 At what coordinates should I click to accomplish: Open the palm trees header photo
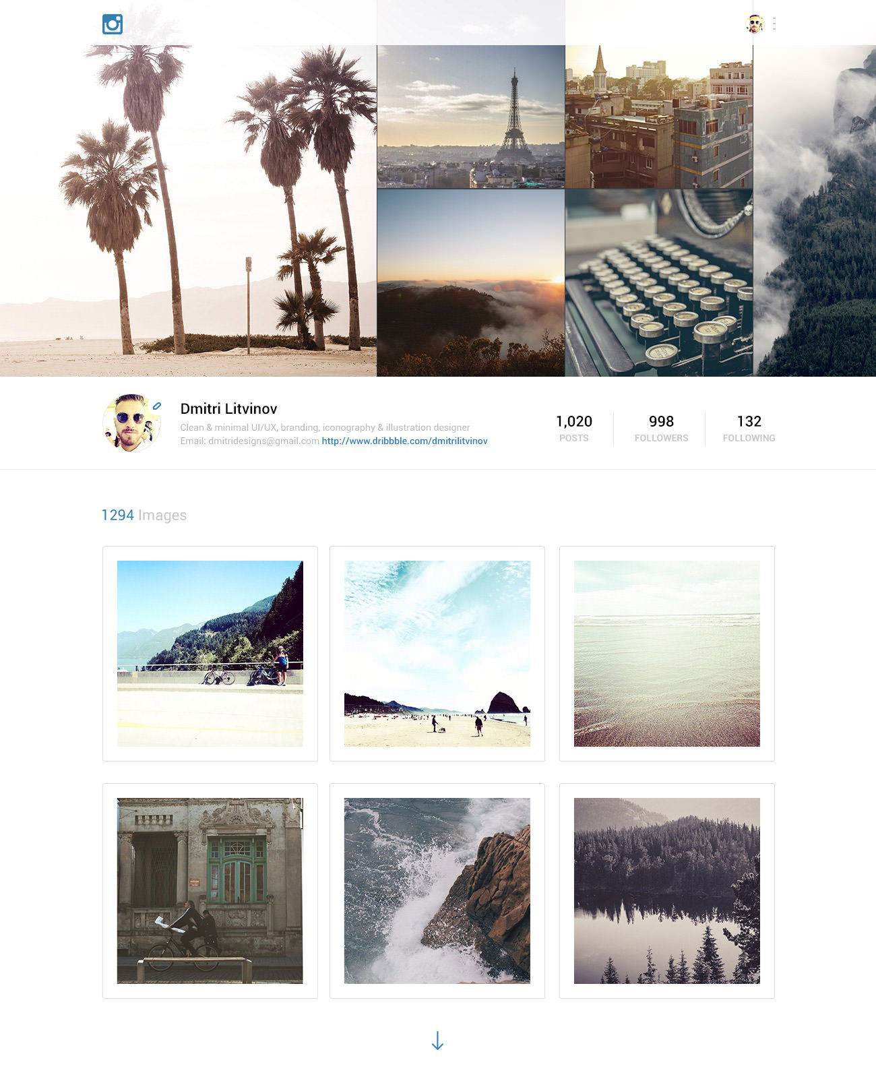(188, 210)
